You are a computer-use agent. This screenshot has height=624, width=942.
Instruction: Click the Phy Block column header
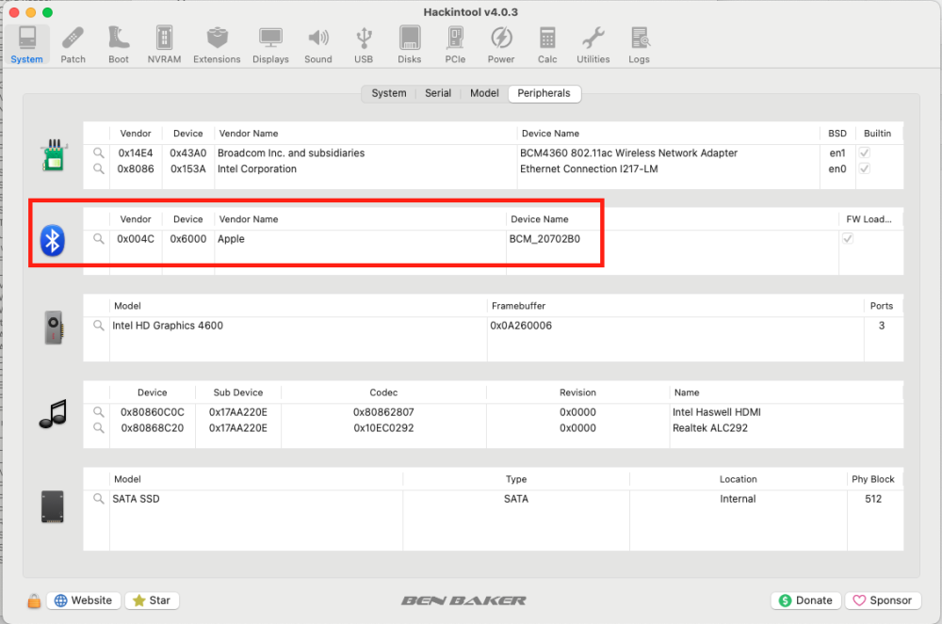873,479
